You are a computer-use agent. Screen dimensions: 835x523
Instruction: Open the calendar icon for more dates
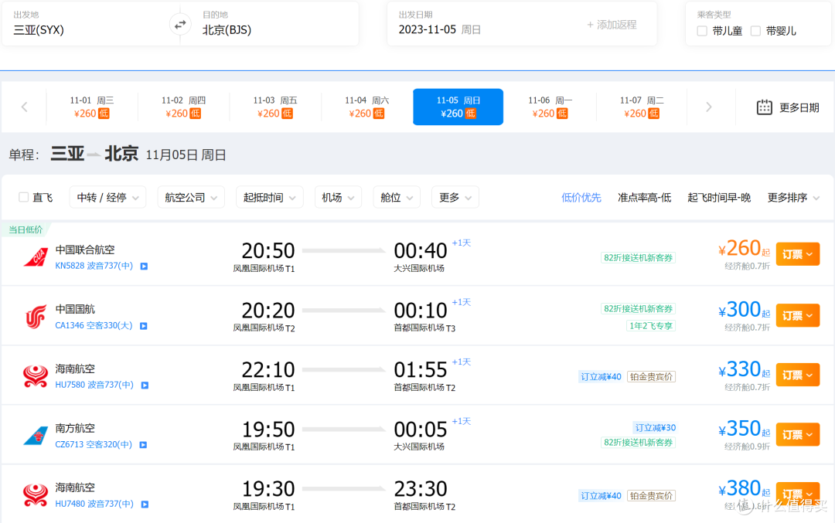coord(764,107)
